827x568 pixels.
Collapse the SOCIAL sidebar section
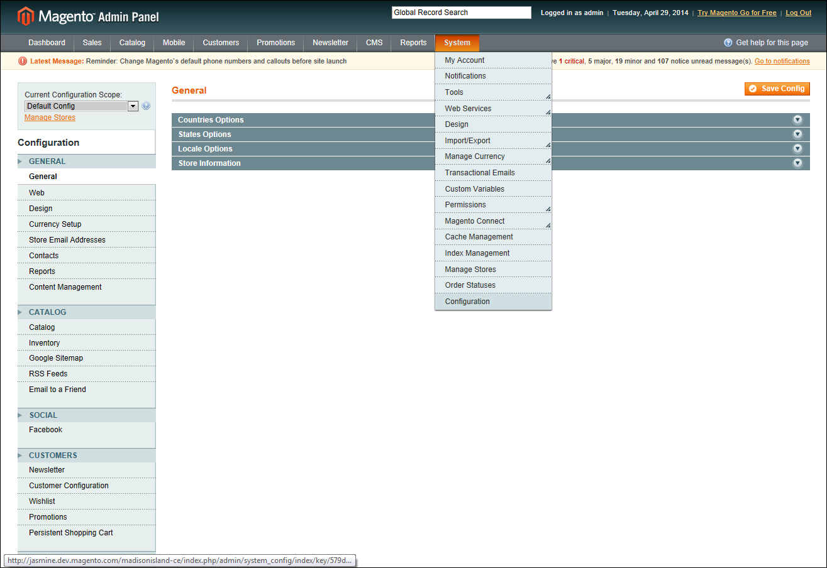point(87,415)
